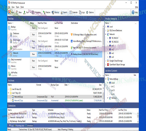Screen dimensions: 146x131
Task: Select the DiskImages profile icon
Action: click(x=11, y=41)
